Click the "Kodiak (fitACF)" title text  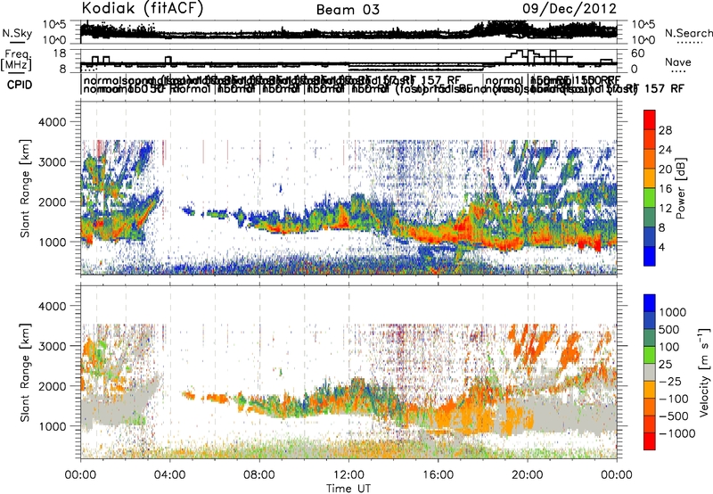[143, 9]
